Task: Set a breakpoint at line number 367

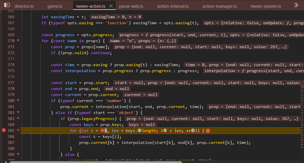Action: [11, 23]
